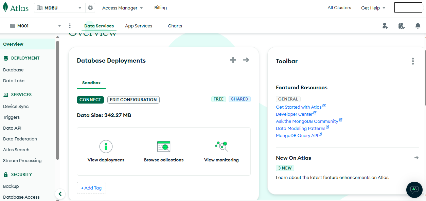Screen dimensions: 426x201
Task: Open Data Federation in the sidebar
Action: pyautogui.click(x=20, y=139)
